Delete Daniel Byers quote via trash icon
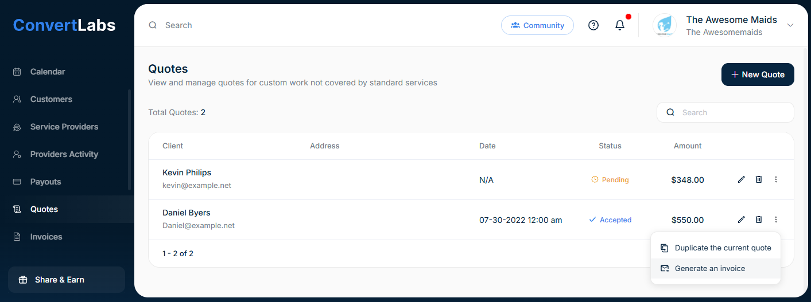This screenshot has width=811, height=302. pyautogui.click(x=759, y=219)
